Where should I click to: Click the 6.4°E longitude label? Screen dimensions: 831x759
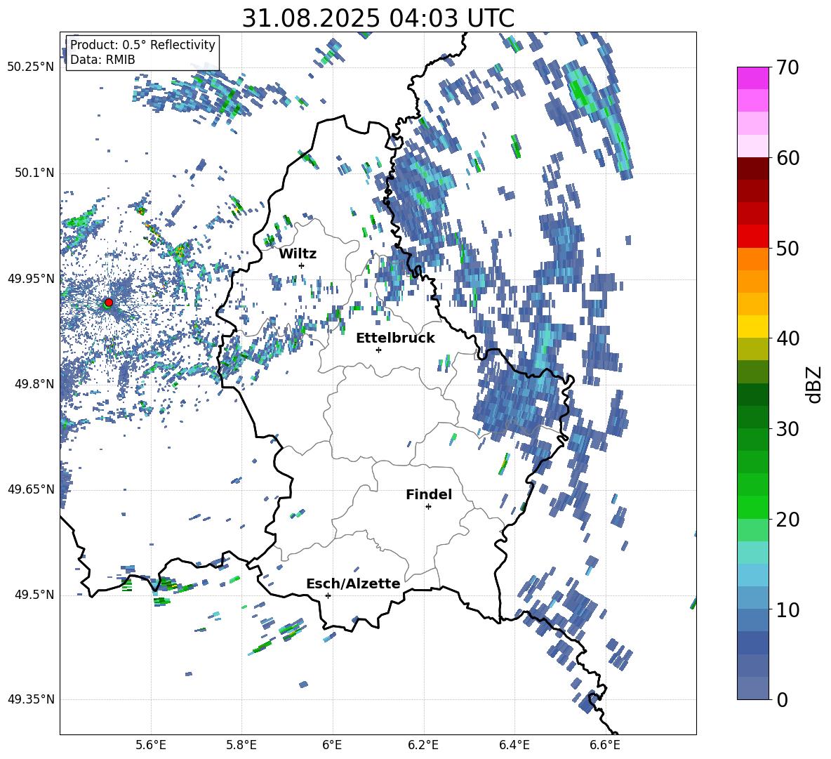tap(514, 745)
